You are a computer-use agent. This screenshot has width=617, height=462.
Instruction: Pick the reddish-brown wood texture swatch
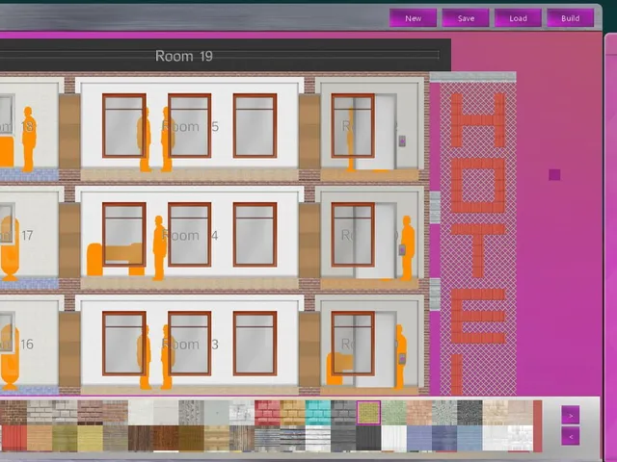pos(166,438)
